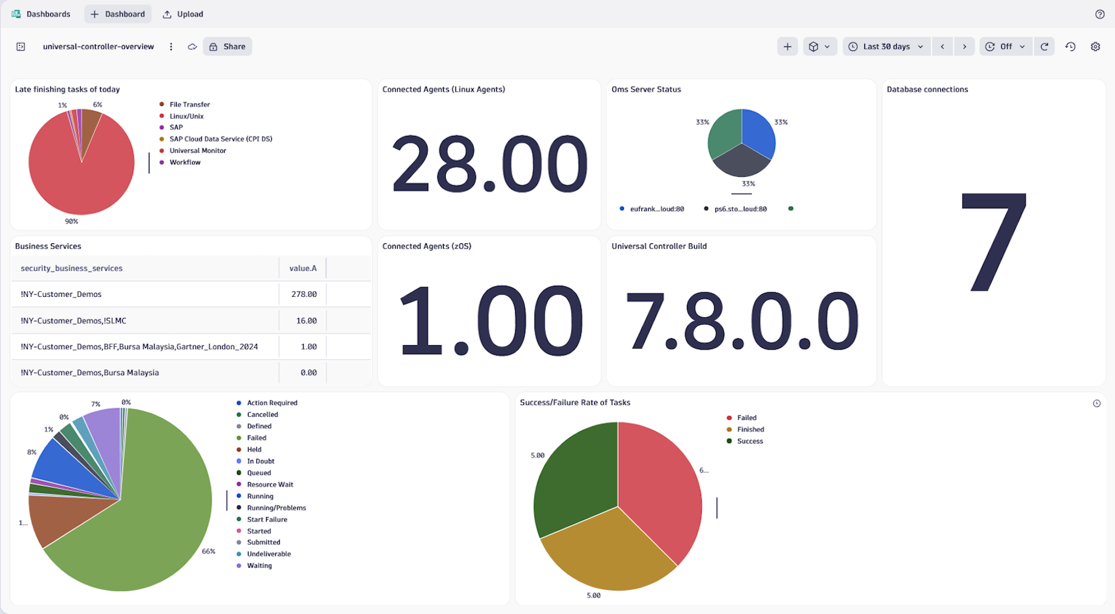Screen dimensions: 1115x614
Task: Open the help question-mark icon top right
Action: click(1100, 14)
